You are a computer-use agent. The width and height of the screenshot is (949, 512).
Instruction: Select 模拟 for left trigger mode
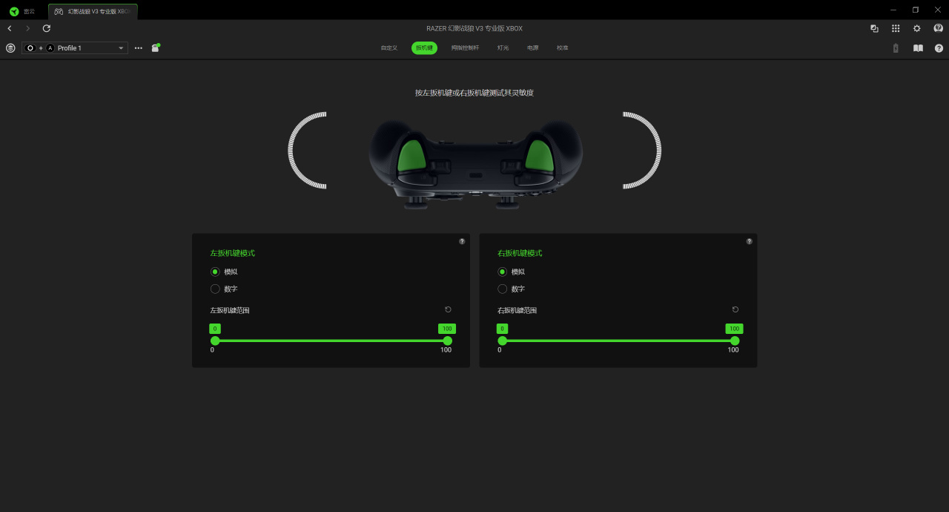[215, 272]
